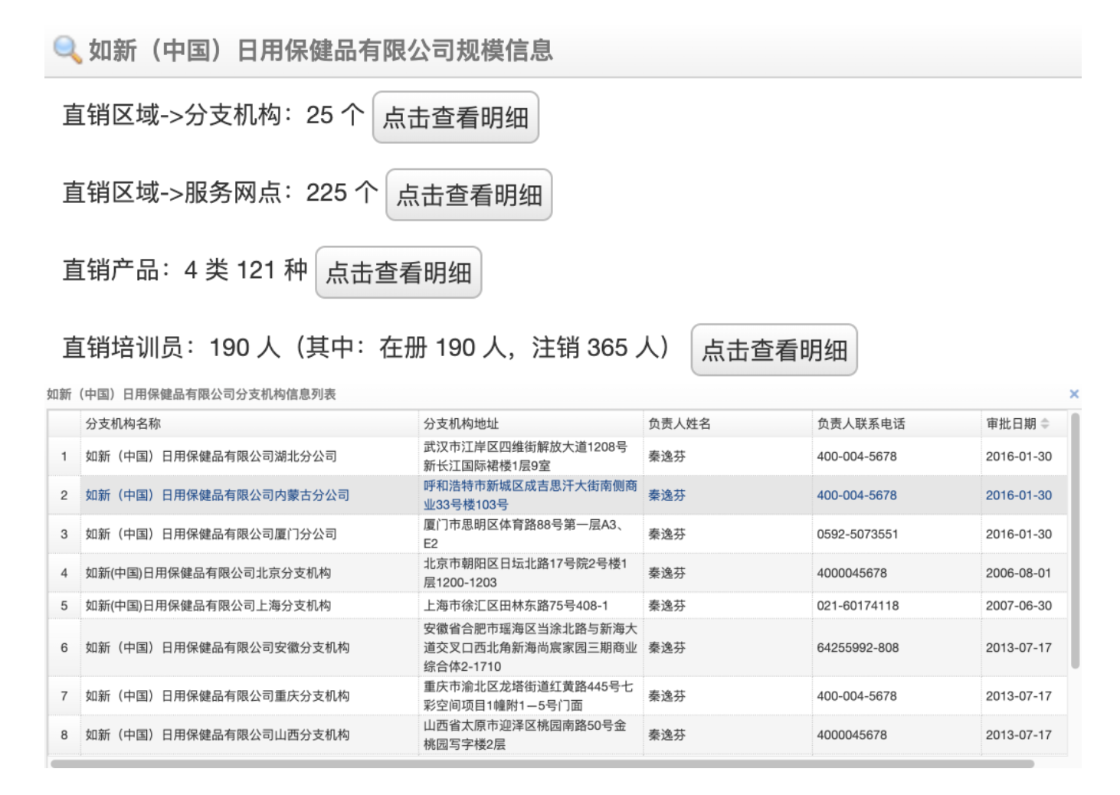Open 分支机构 details via 点击查看明细 button

[x=455, y=117]
